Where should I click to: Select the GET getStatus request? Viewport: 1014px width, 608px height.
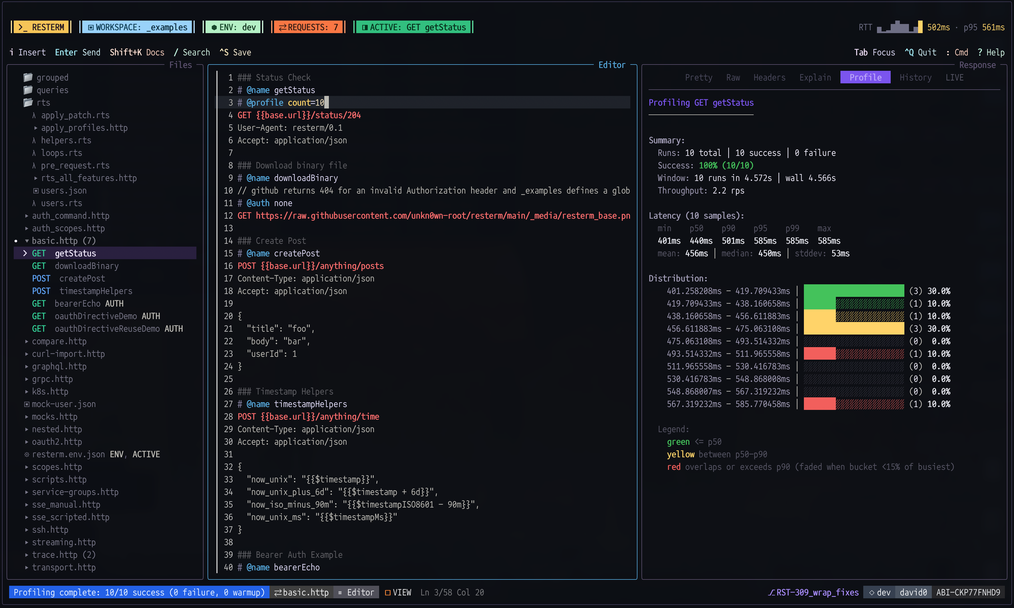105,253
